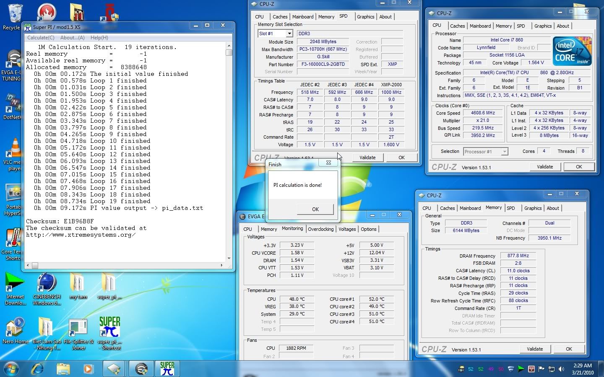This screenshot has height=377, width=604.
Task: Click the DRAM Frequency 877.8 MHz field
Action: tap(518, 256)
